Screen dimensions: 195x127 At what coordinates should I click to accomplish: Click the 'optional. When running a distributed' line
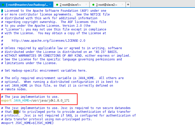(x=60, y=82)
